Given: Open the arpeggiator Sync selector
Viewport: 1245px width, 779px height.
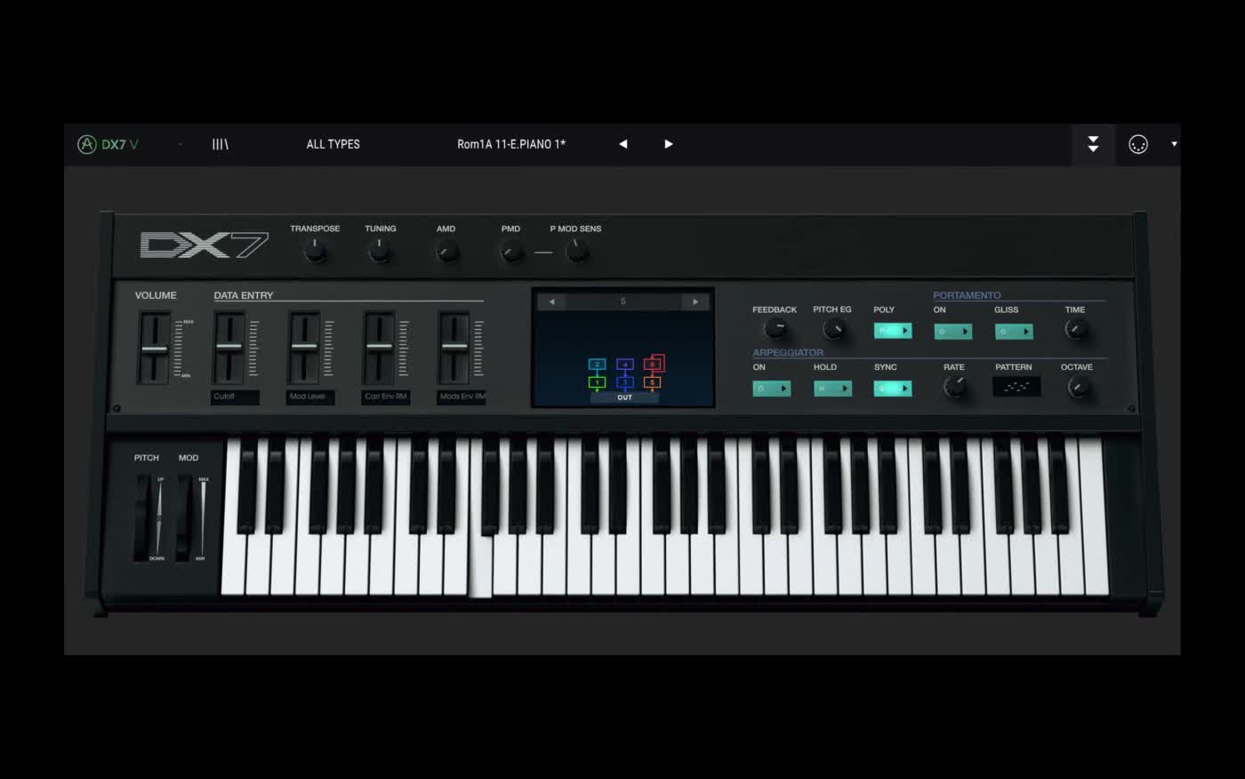Looking at the screenshot, I should [x=892, y=388].
